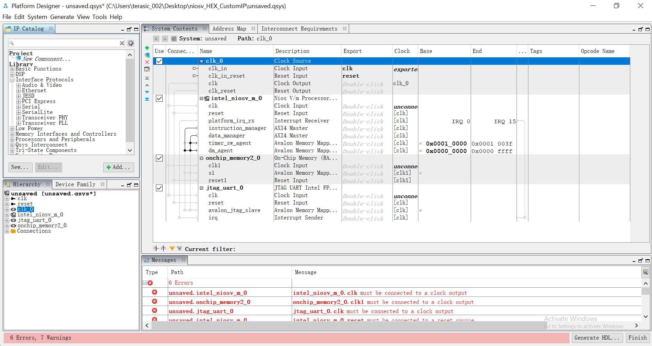Click the drill-into-subsystem icon beside System label

point(174,39)
